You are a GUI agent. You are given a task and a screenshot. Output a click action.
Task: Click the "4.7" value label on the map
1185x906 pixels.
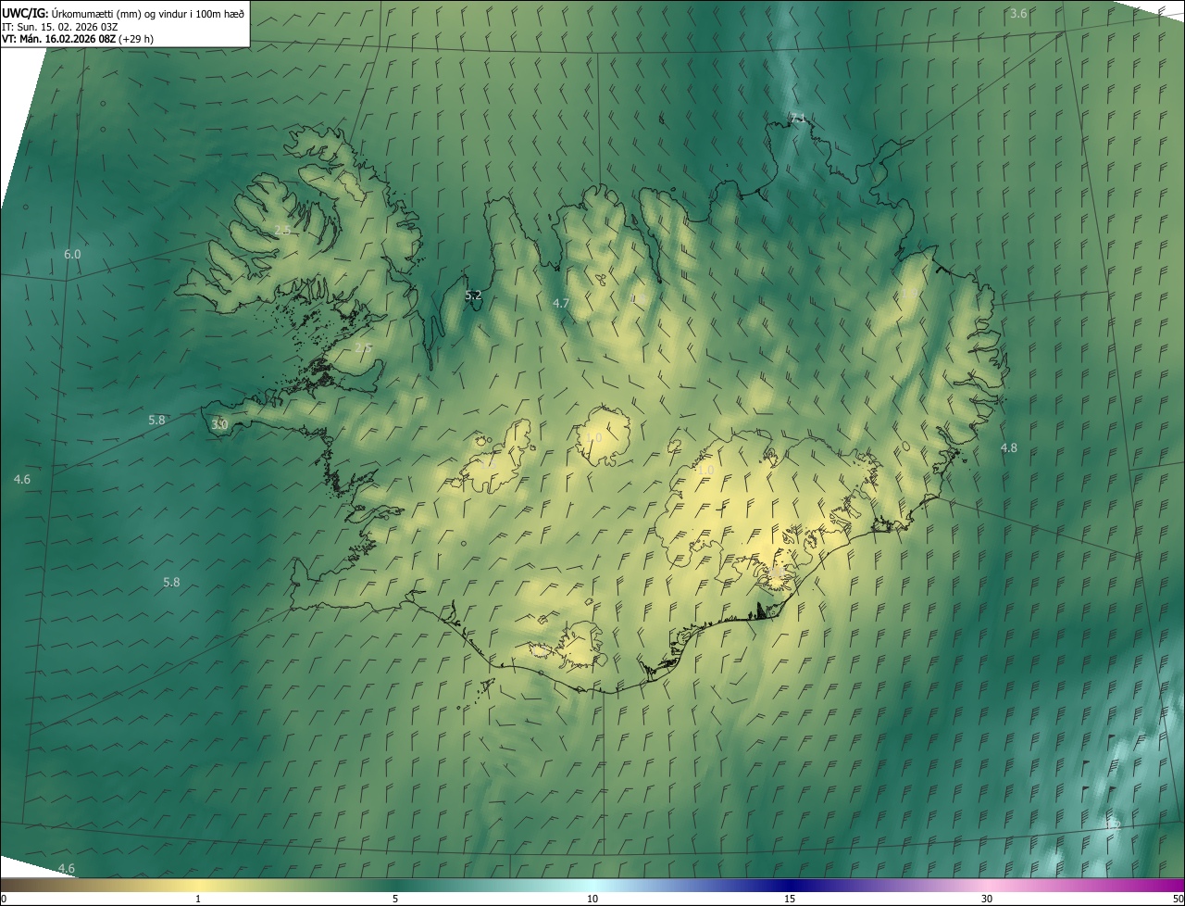(x=561, y=303)
